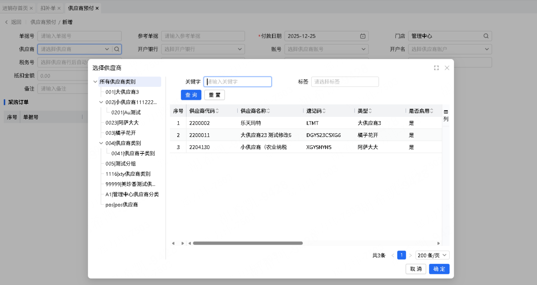Click right arrow of horizontal scrollbar

point(438,243)
